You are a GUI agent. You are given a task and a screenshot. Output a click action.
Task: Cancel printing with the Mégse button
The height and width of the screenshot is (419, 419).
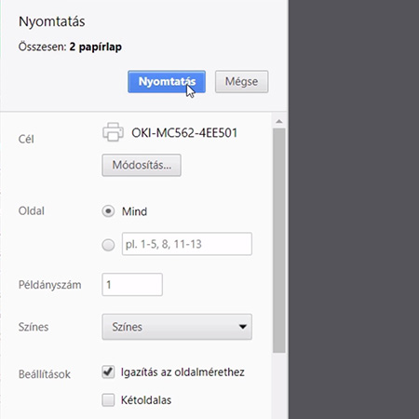pos(241,82)
